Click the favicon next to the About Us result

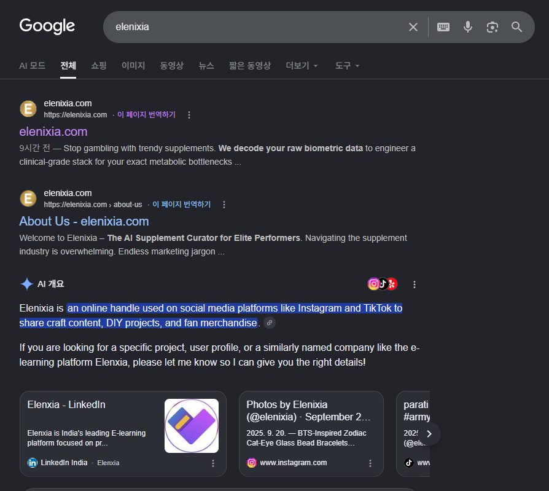(28, 198)
